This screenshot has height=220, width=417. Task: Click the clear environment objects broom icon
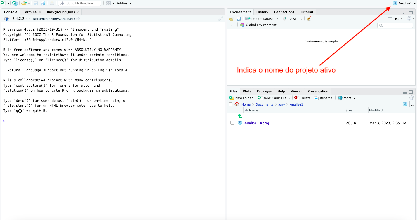309,19
